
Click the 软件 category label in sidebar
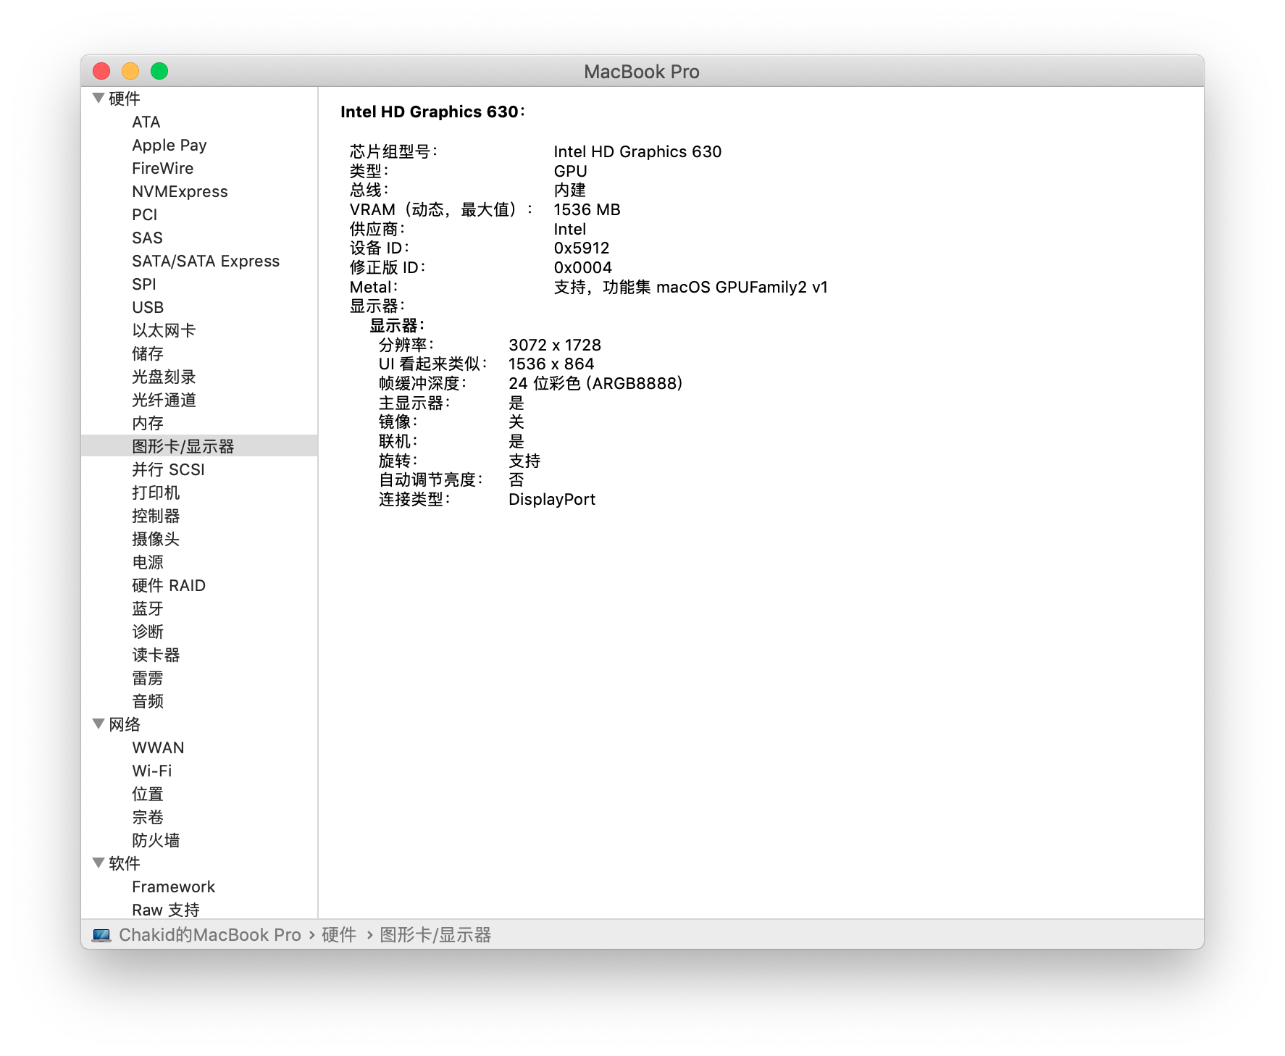pyautogui.click(x=125, y=863)
